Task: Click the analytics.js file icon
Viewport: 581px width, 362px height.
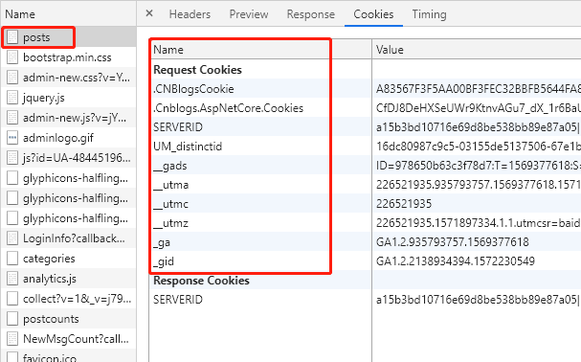Action: [x=12, y=278]
